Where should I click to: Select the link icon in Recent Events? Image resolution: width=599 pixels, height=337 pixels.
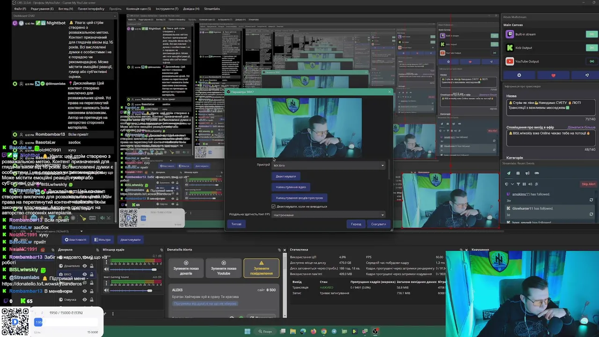537,173
